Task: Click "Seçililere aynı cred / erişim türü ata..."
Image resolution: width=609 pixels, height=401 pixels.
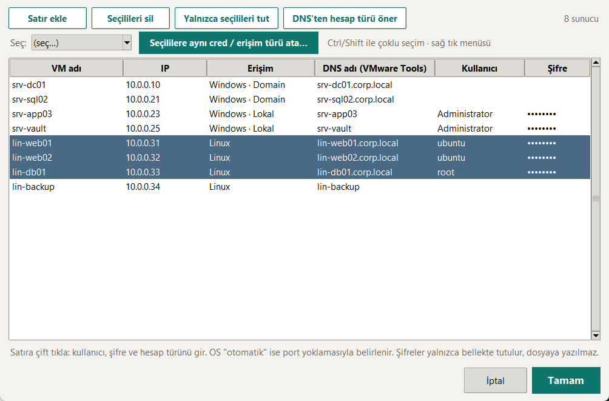Action: (228, 42)
